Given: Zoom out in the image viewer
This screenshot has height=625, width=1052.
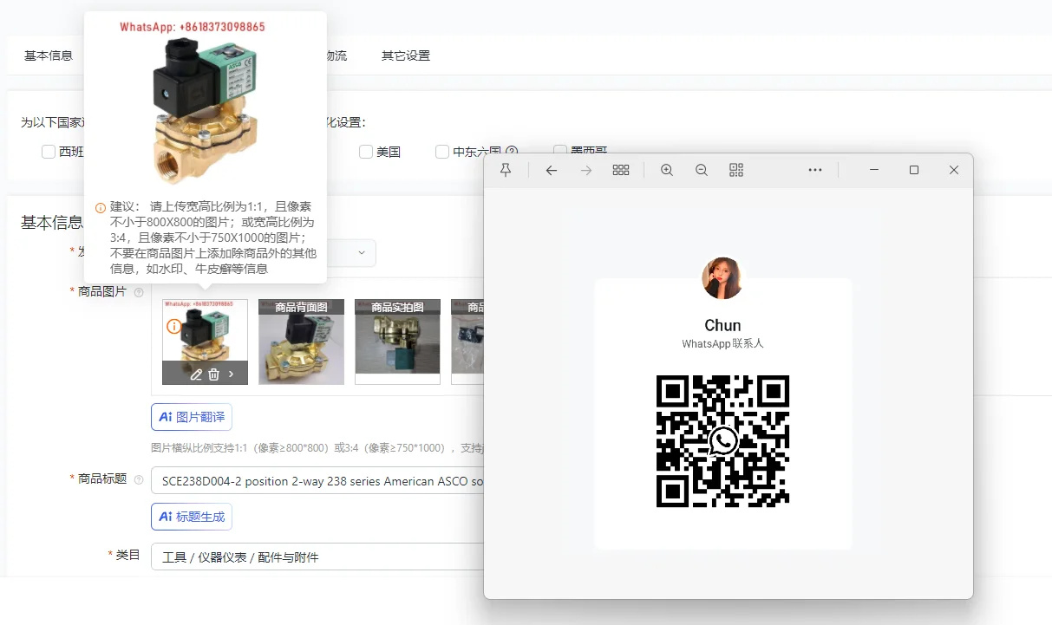Looking at the screenshot, I should [x=702, y=171].
